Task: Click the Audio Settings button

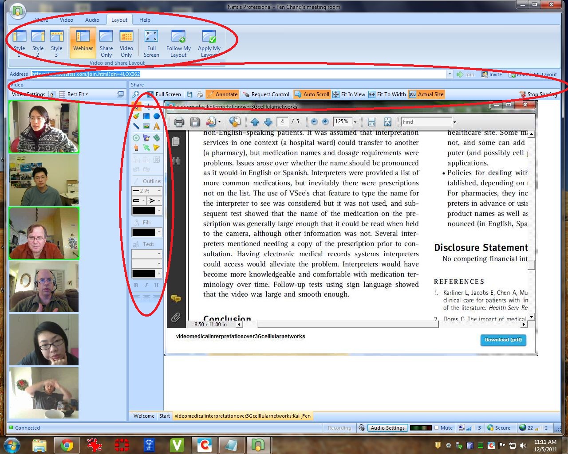Action: (x=388, y=428)
